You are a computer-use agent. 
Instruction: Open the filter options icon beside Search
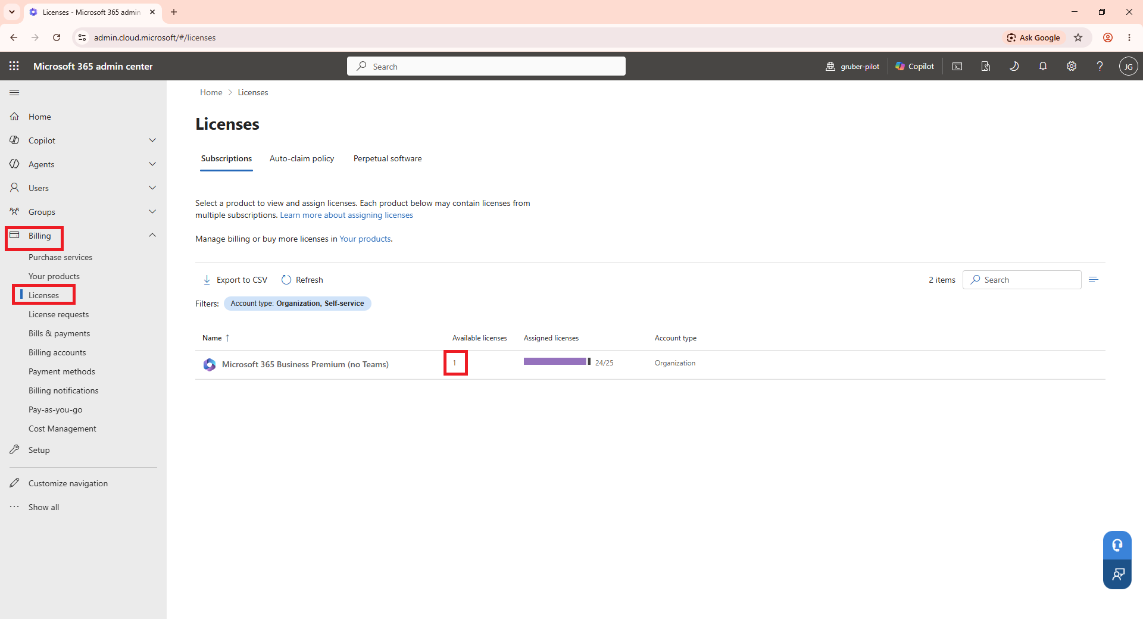coord(1093,280)
